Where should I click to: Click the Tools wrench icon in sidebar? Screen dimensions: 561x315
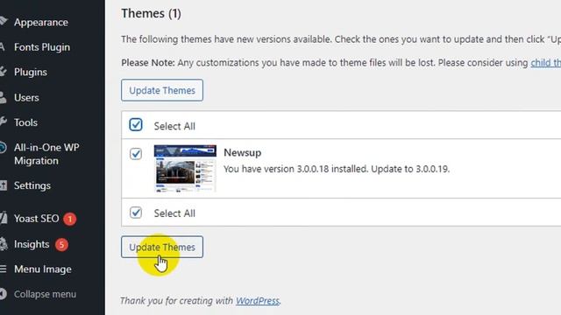(x=4, y=122)
